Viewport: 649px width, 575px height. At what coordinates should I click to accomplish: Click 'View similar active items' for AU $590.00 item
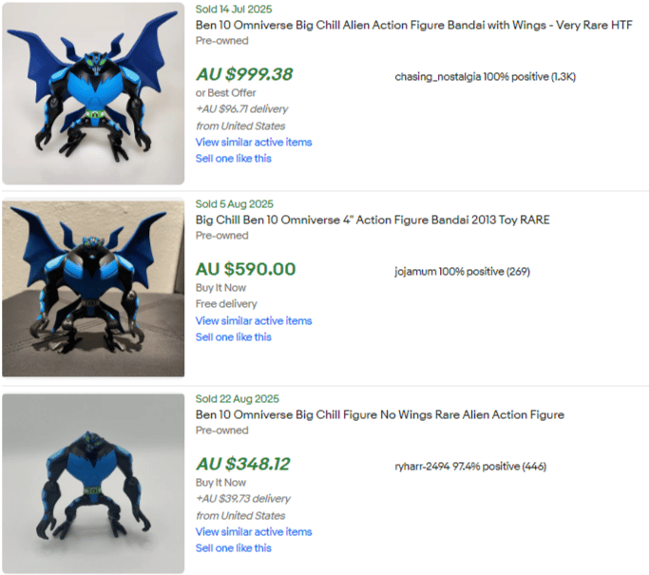tap(254, 321)
